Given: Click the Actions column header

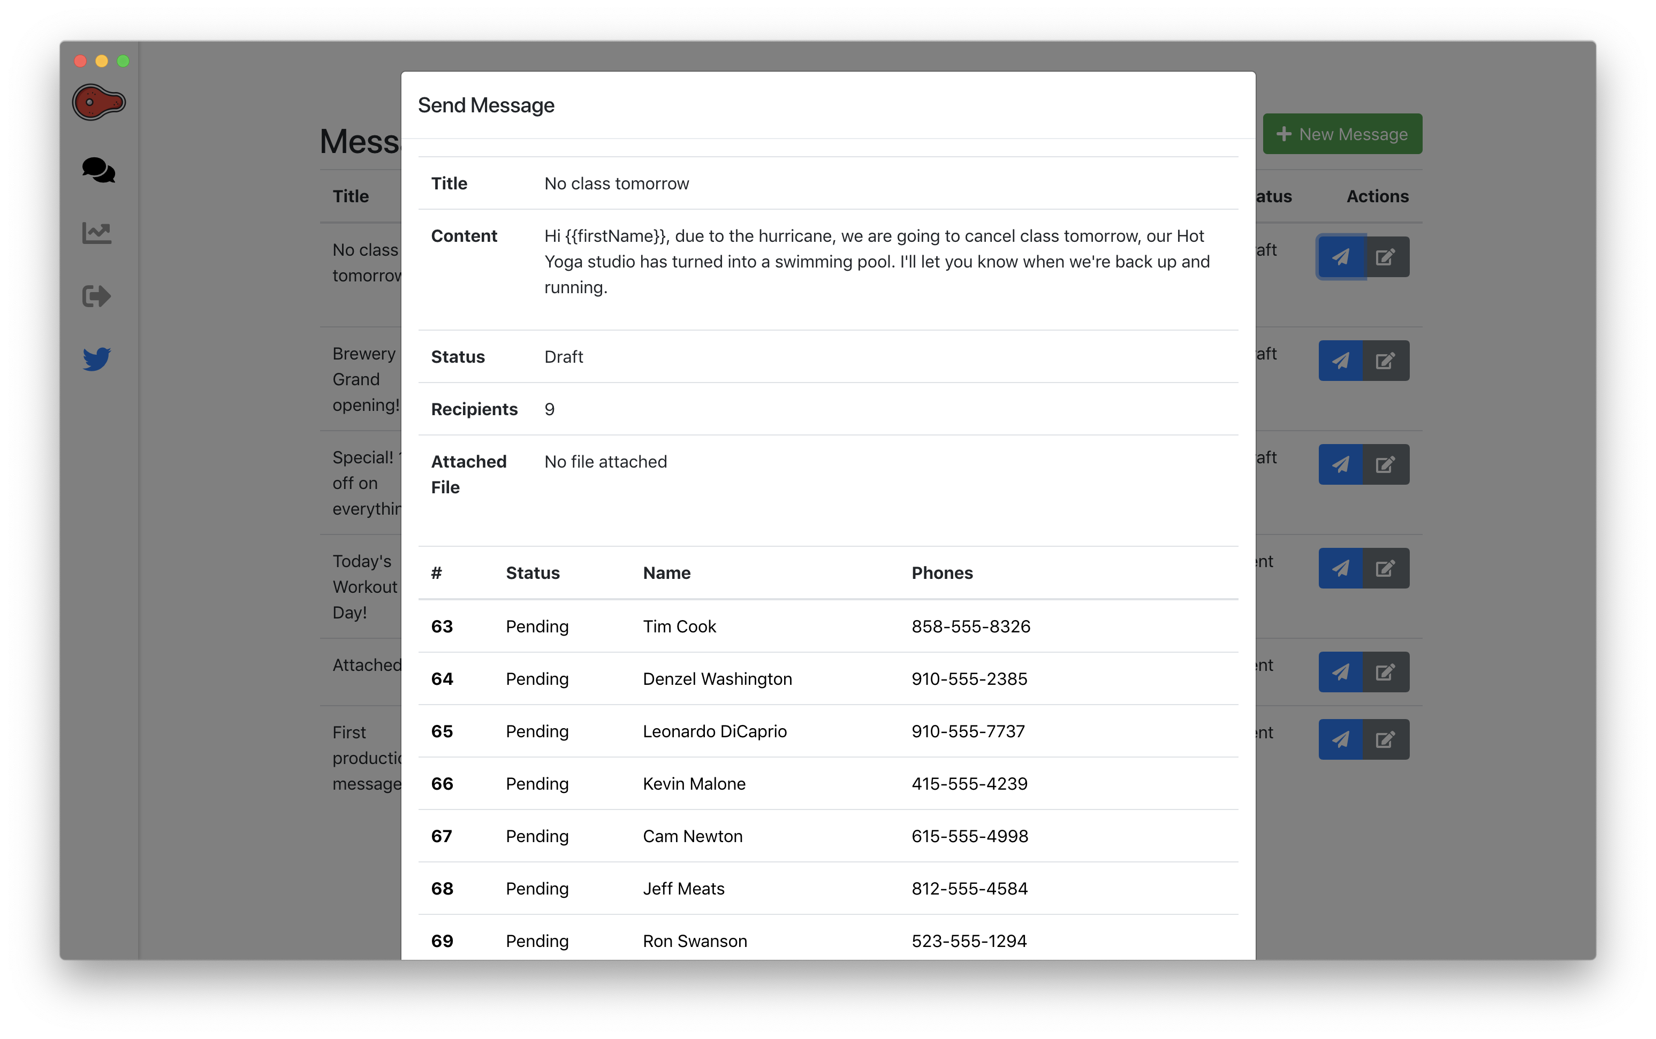Looking at the screenshot, I should tap(1377, 196).
